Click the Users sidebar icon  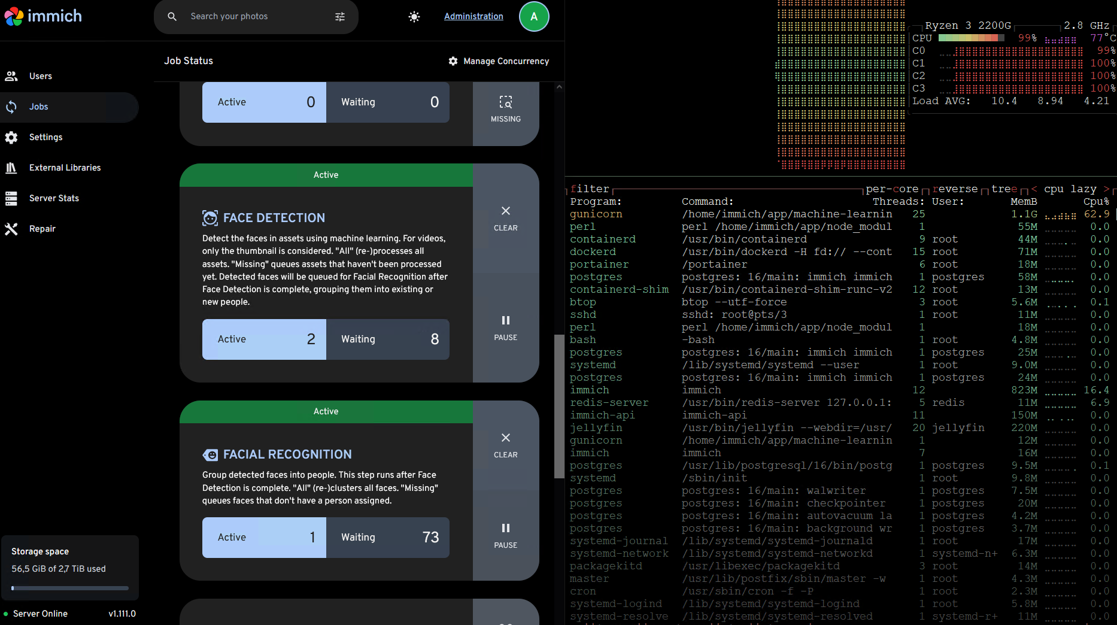coord(11,76)
